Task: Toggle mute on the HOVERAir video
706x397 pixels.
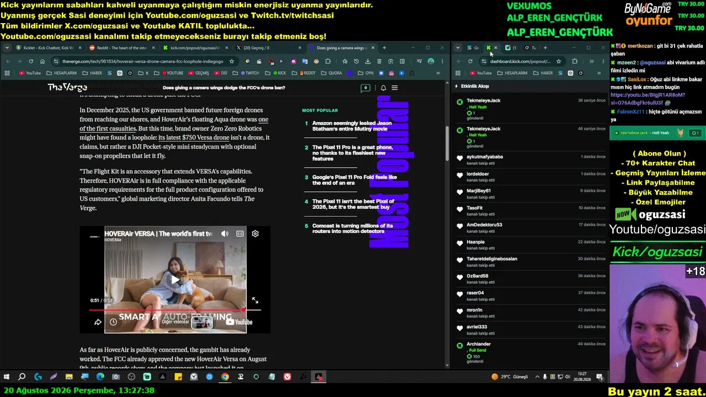Action: (x=225, y=234)
